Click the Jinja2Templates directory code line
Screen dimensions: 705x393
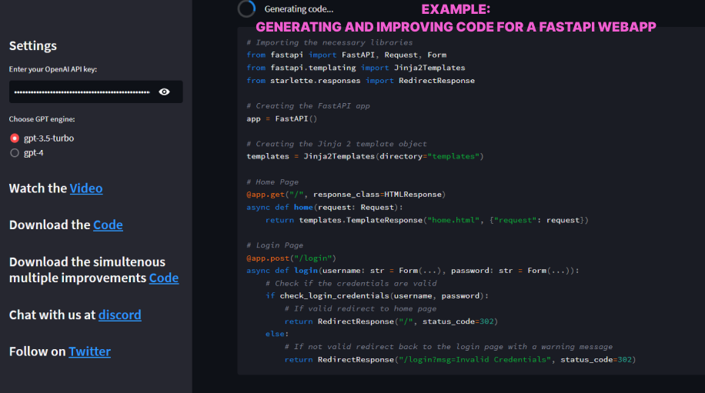point(365,156)
